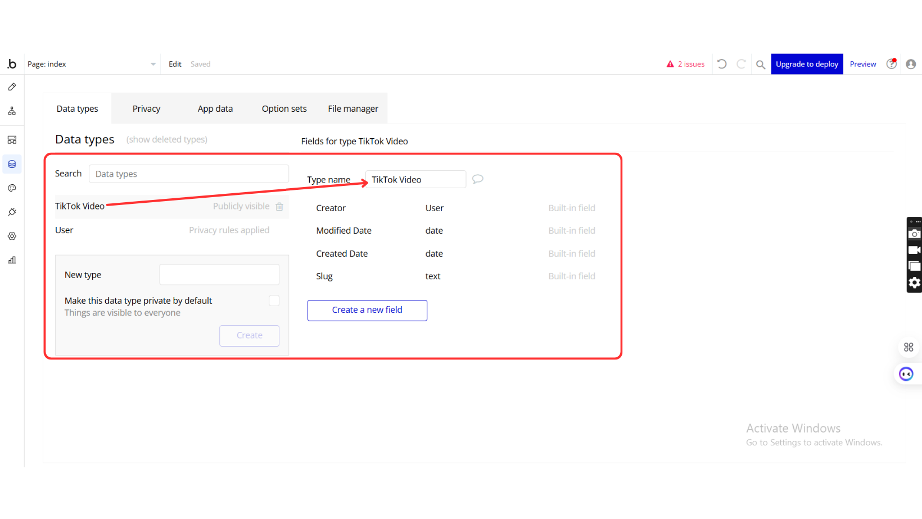
Task: Click the red warning triangle icon
Action: 670,65
